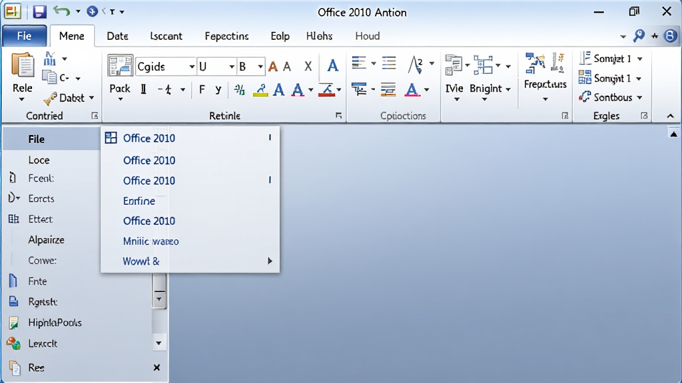Viewport: 682px width, 383px height.
Task: Switch to the Date tab
Action: (117, 36)
